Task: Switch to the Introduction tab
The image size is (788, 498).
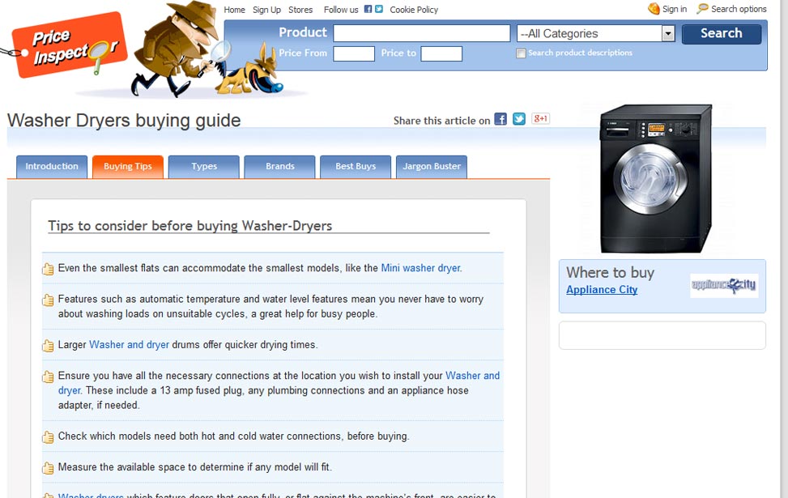Action: [52, 167]
